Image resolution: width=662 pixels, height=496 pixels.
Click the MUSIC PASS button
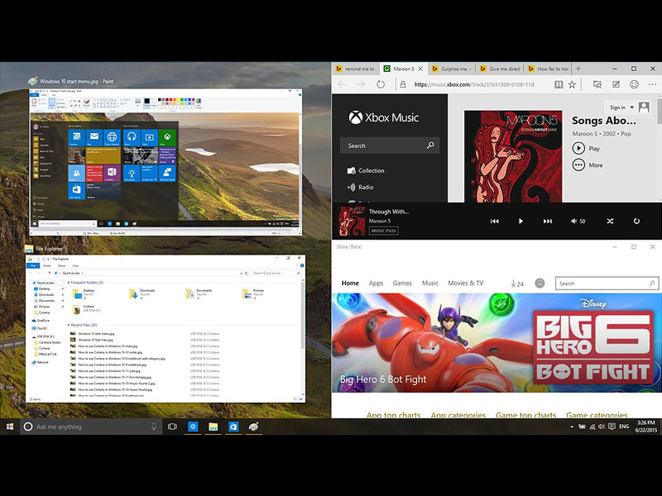(384, 231)
